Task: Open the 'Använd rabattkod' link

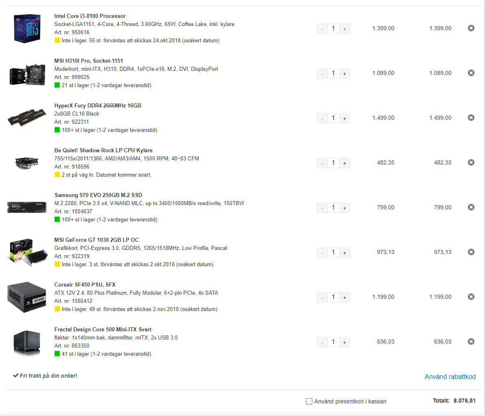Action: pos(450,377)
